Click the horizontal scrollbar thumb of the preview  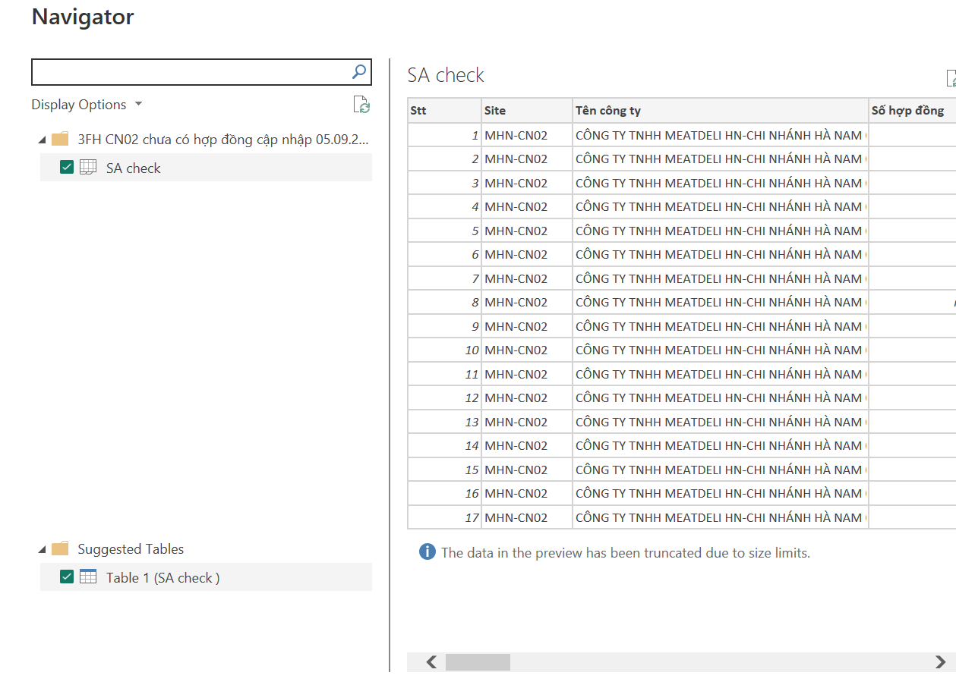click(x=478, y=662)
